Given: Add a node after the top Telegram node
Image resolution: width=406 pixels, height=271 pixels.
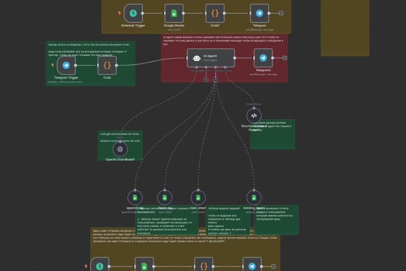Looking at the screenshot, I should click(281, 13).
